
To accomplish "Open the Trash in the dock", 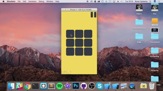I will (x=152, y=86).
